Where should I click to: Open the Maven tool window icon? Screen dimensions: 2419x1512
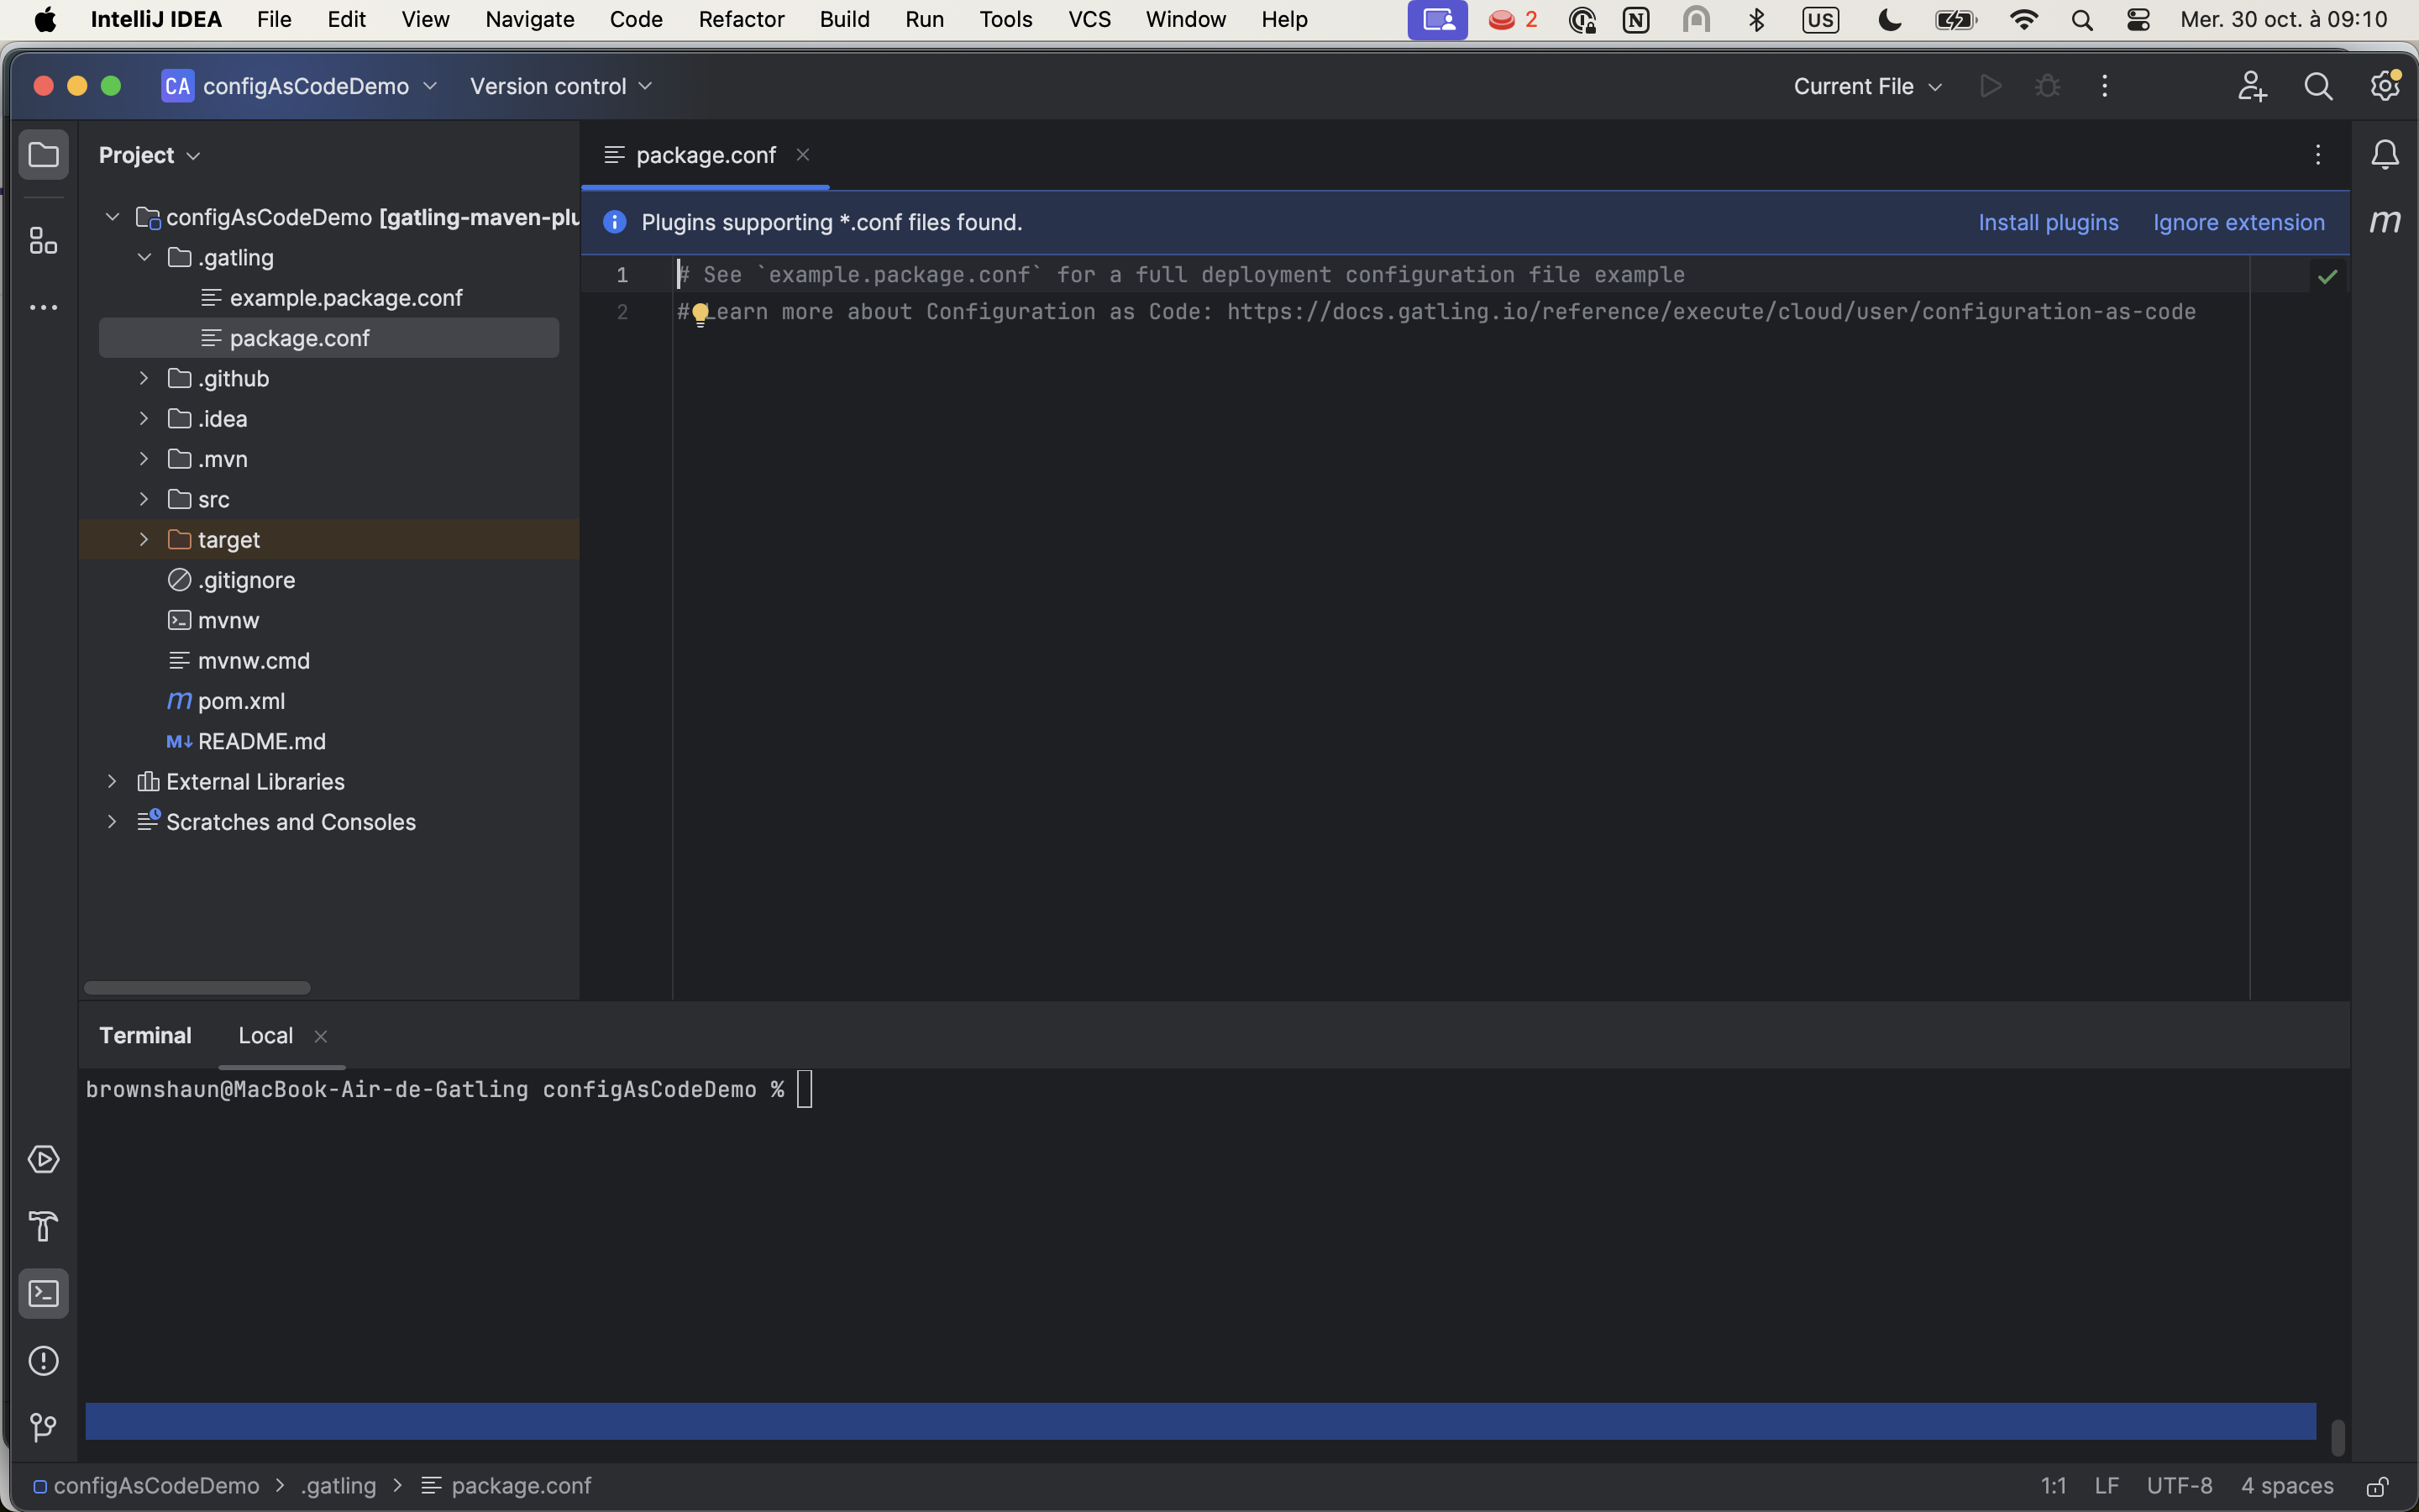[2385, 221]
